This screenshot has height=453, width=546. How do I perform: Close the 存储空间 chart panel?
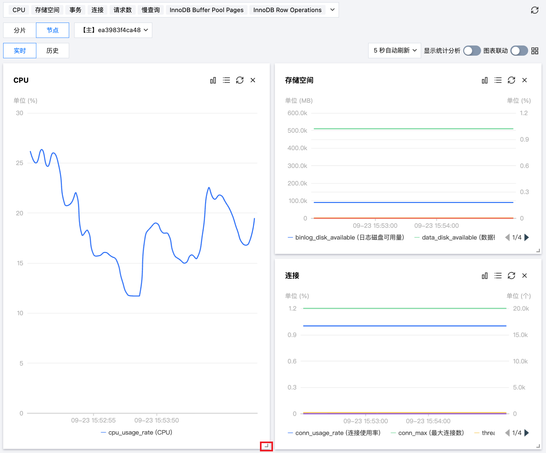tap(525, 80)
